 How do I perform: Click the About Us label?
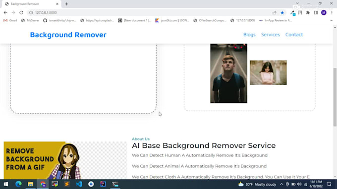[141, 139]
